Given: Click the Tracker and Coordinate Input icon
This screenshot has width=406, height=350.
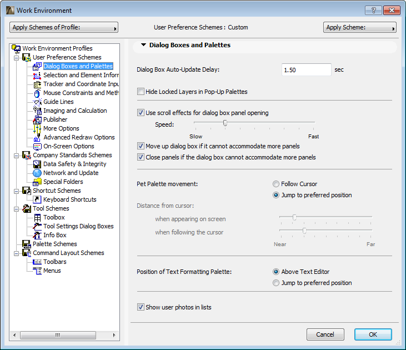Looking at the screenshot, I should [37, 84].
